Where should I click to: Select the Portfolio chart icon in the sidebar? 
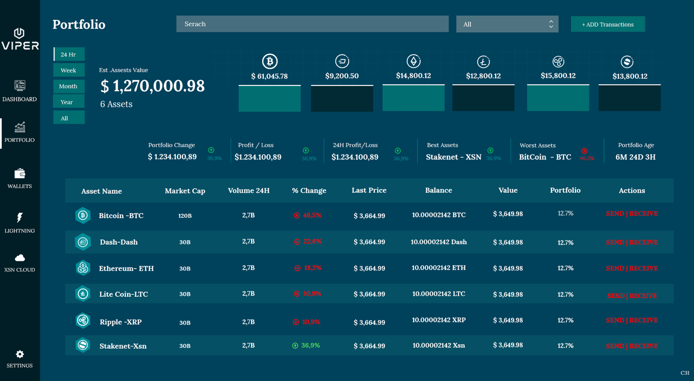[x=19, y=127]
